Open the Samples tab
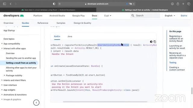Viewport: 193px width, 108px height. pos(61,23)
